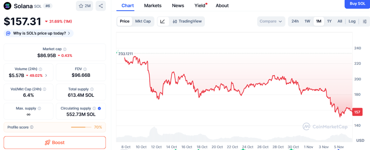Click the red 157 price label
Viewport: 370px width, 150px height.
tap(357, 112)
